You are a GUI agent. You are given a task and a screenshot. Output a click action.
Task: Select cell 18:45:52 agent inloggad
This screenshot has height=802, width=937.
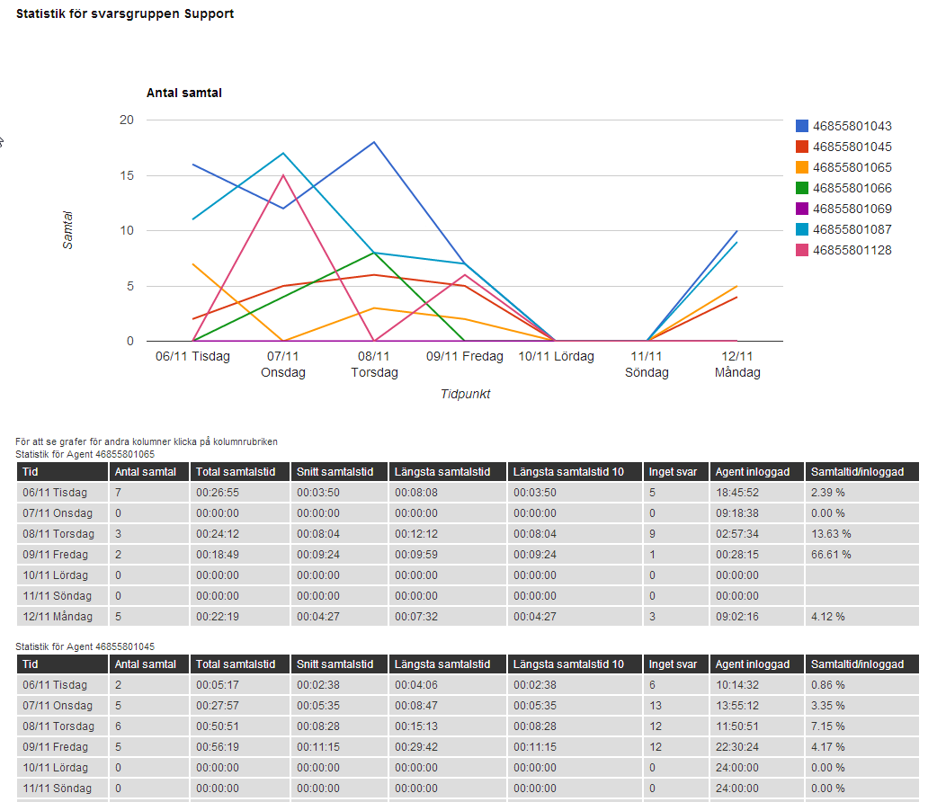[x=756, y=493]
